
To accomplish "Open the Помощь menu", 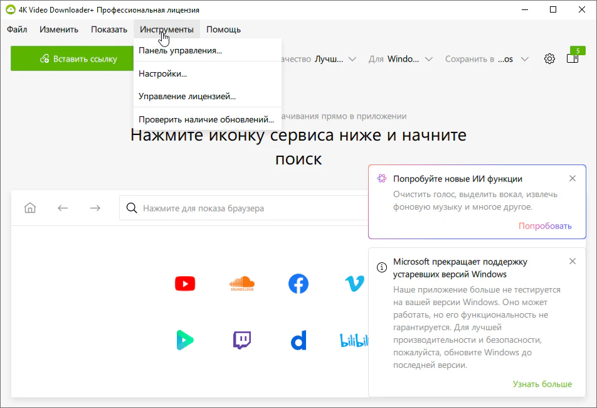I will pyautogui.click(x=223, y=30).
